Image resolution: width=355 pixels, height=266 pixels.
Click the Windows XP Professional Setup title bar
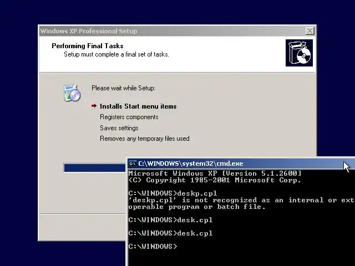tap(177, 31)
